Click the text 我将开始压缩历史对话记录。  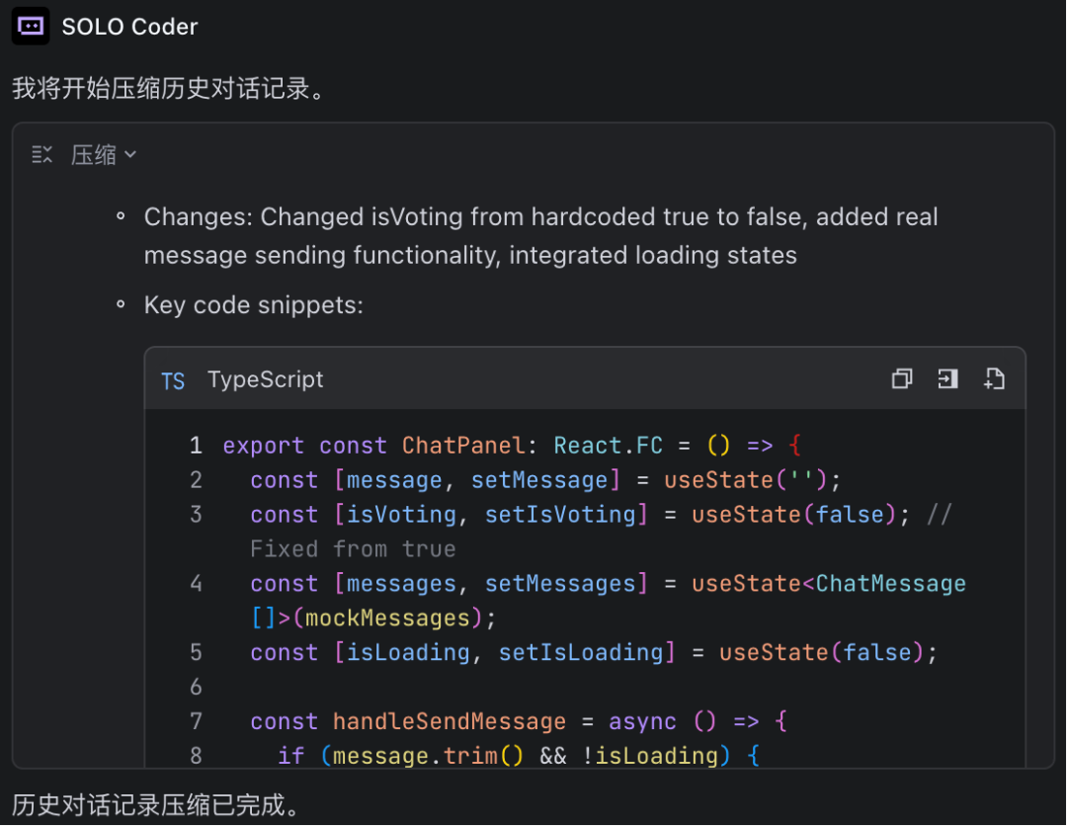170,89
